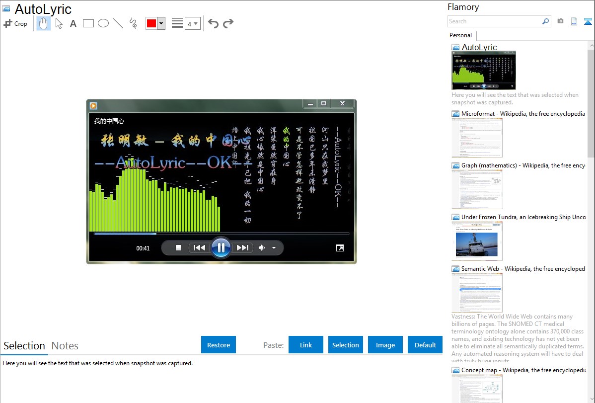The width and height of the screenshot is (595, 403).
Task: Paste as Image button
Action: pyautogui.click(x=385, y=345)
